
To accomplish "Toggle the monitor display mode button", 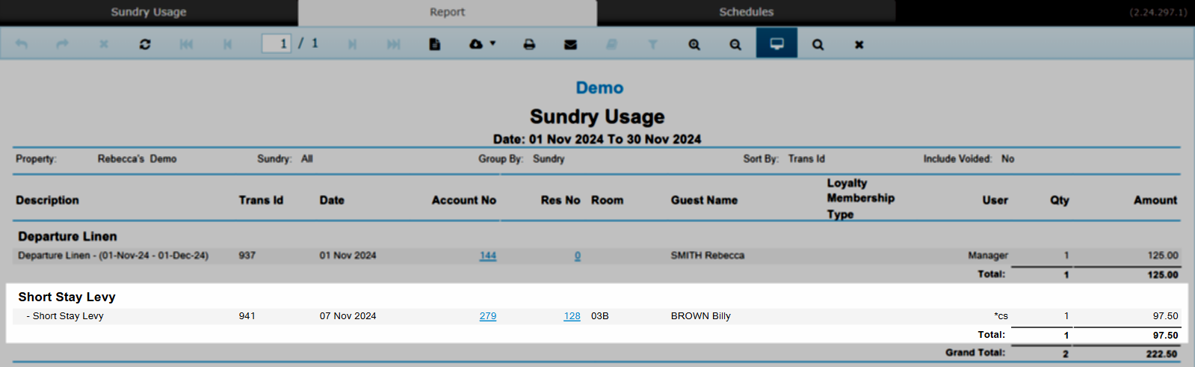I will [x=777, y=43].
